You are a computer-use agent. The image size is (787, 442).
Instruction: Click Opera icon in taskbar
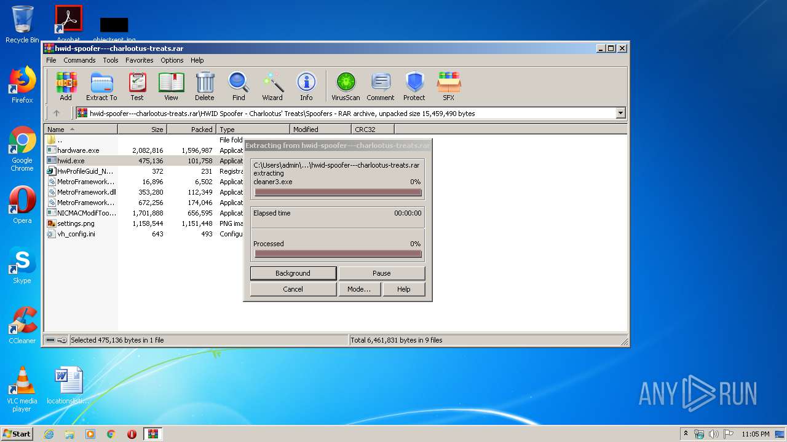[132, 434]
